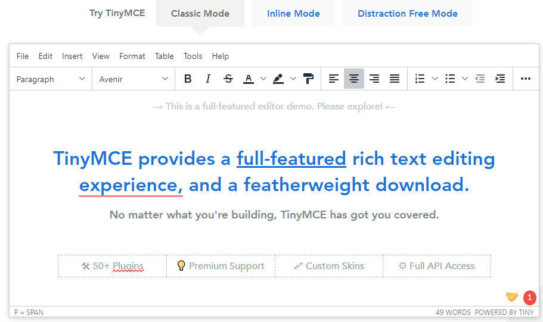The image size is (543, 322).
Task: Apply italic formatting
Action: [208, 79]
